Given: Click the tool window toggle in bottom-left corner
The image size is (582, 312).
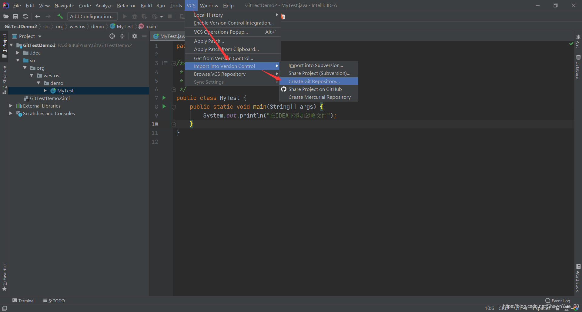Looking at the screenshot, I should click(x=5, y=308).
